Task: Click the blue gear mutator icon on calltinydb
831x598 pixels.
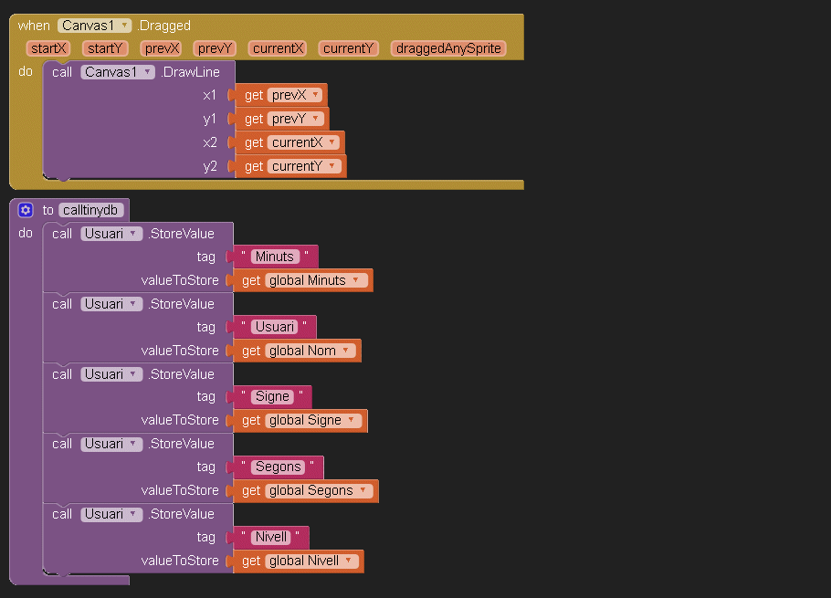Action: tap(26, 210)
